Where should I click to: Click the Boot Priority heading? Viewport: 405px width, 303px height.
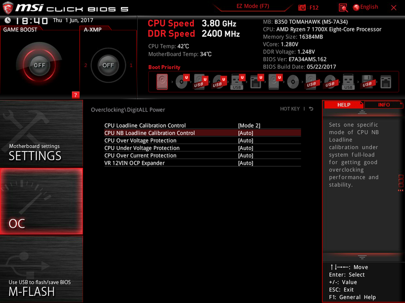click(164, 67)
